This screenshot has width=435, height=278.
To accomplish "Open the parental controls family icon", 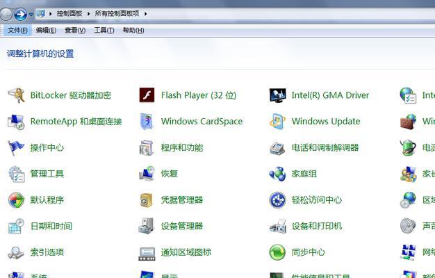I will [x=408, y=174].
